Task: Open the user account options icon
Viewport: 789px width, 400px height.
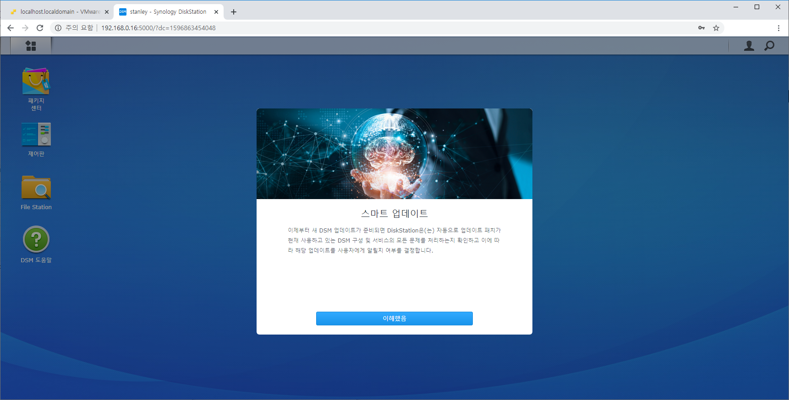Action: [749, 46]
